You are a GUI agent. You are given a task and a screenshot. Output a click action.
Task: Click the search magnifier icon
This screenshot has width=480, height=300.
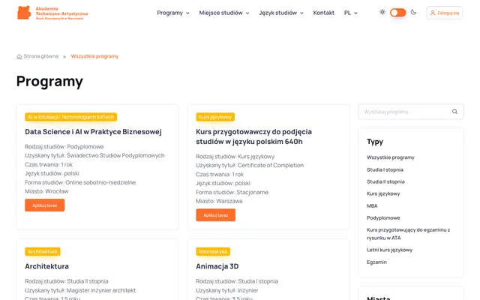pyautogui.click(x=454, y=112)
